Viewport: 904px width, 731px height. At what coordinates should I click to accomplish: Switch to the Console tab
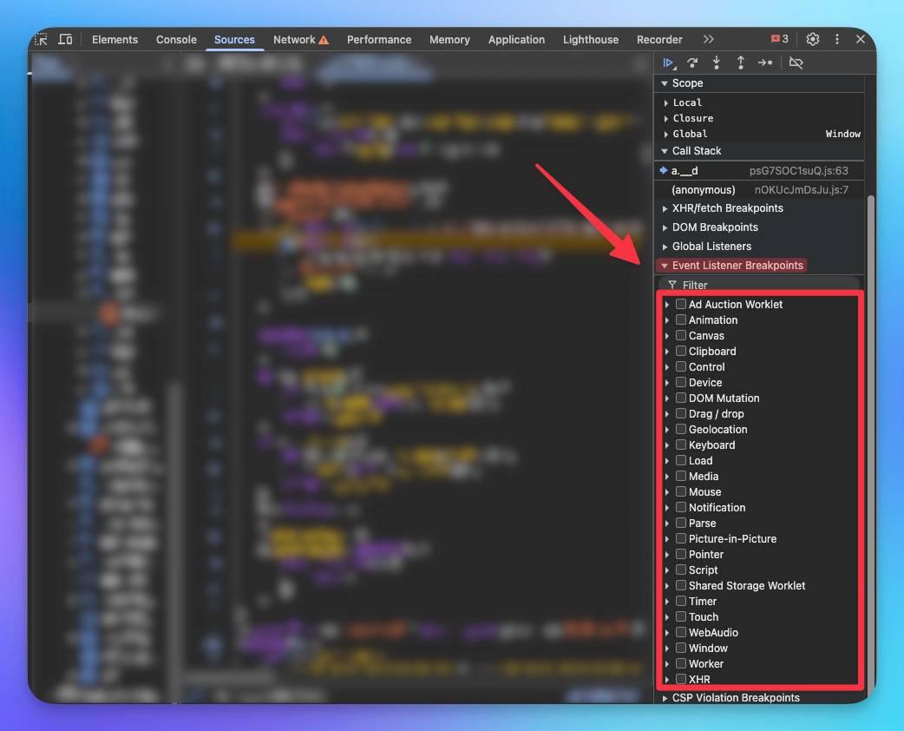click(176, 40)
